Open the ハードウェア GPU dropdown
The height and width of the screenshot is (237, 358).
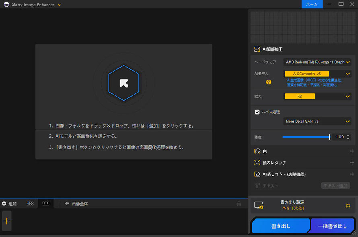pos(317,62)
